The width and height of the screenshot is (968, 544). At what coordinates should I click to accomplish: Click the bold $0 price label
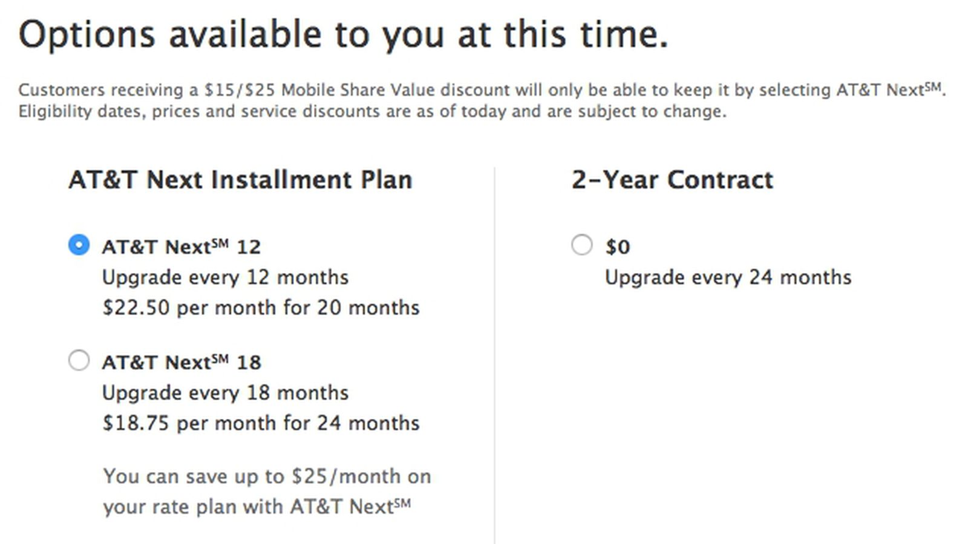[618, 247]
